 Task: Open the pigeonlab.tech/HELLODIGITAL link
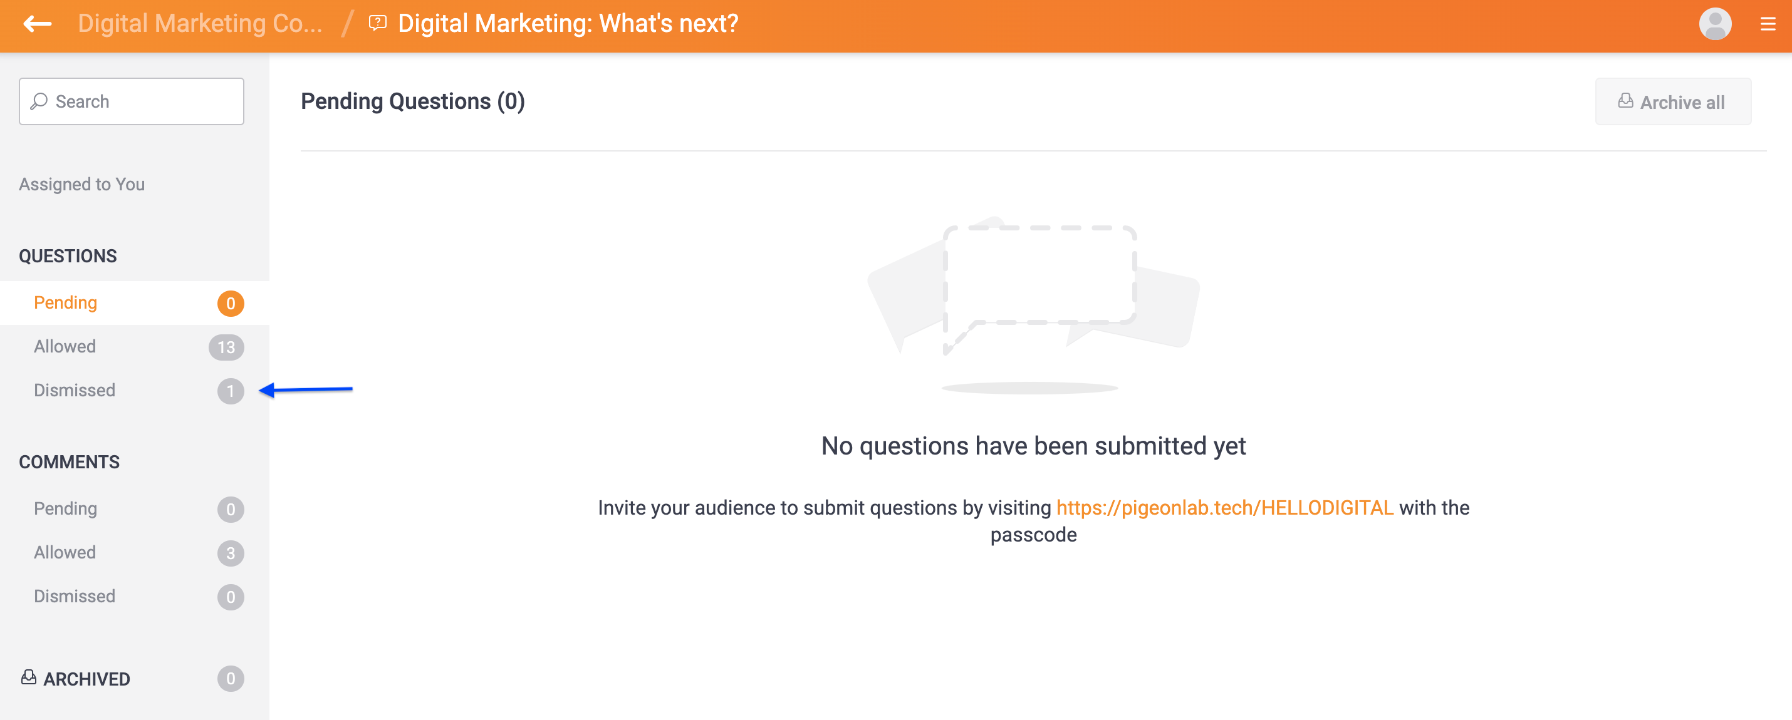[x=1224, y=507]
